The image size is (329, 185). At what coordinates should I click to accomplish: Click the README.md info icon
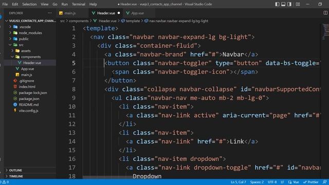point(15,104)
